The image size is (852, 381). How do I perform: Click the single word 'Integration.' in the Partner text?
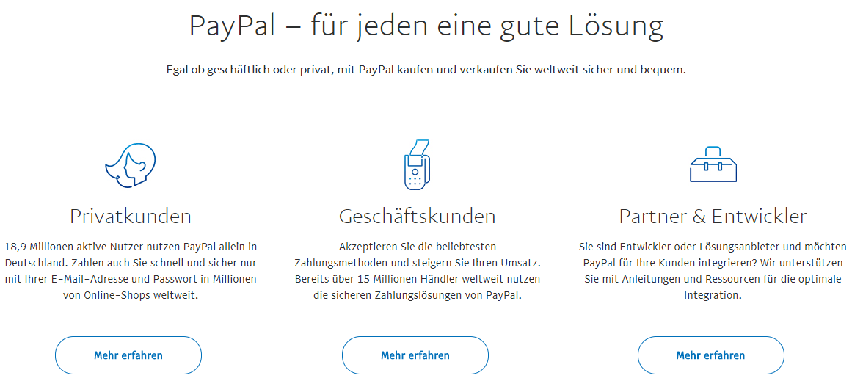(x=713, y=295)
